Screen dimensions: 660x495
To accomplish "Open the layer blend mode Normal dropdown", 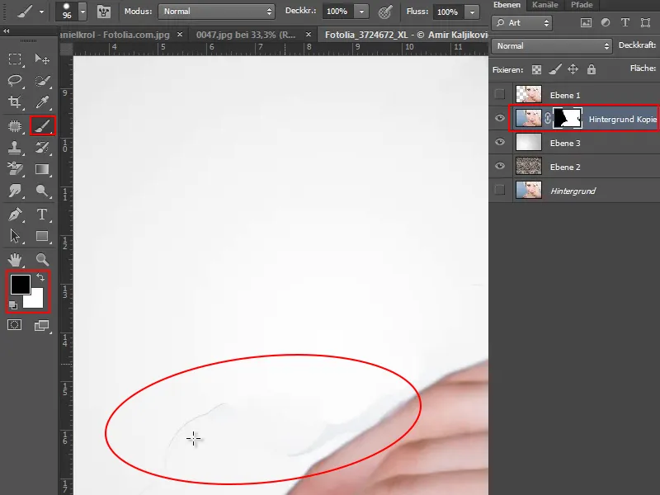I will 552,46.
